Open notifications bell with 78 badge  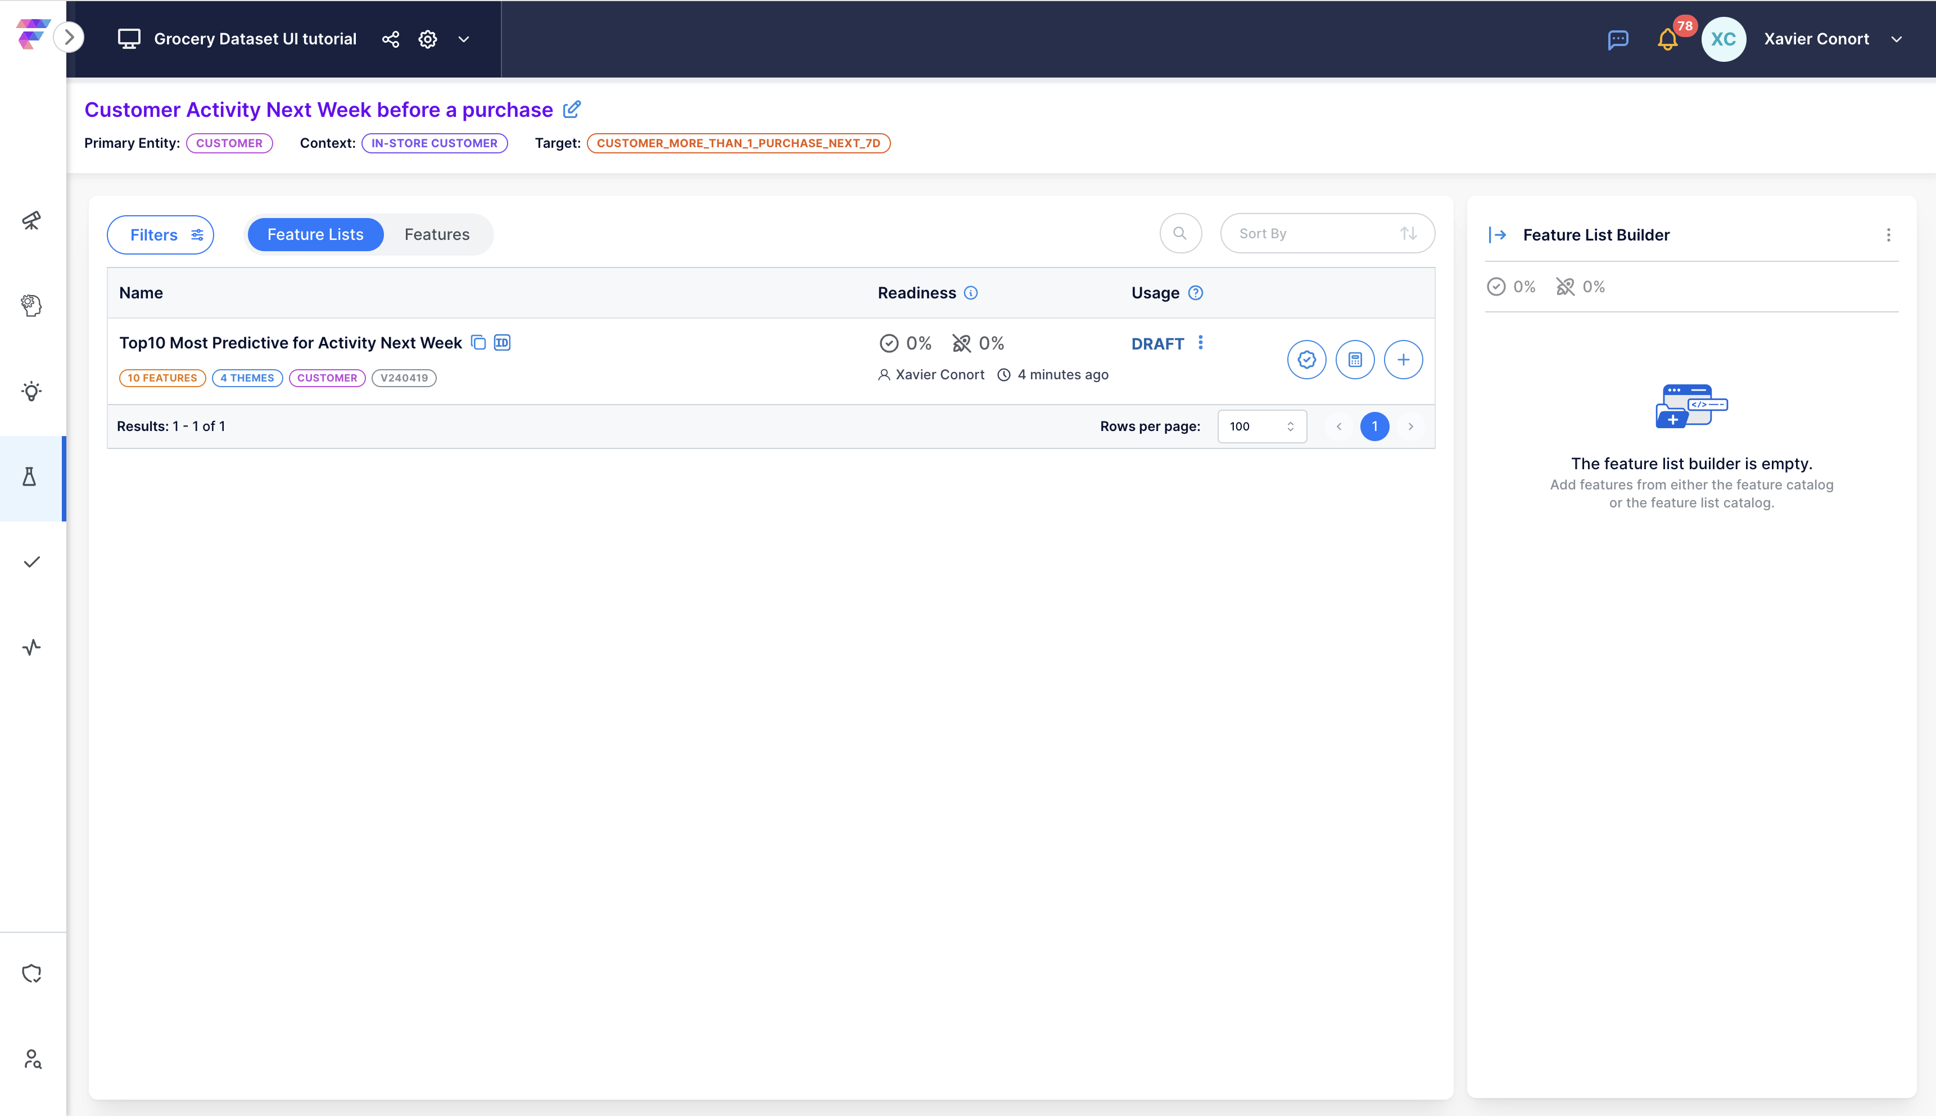1668,39
